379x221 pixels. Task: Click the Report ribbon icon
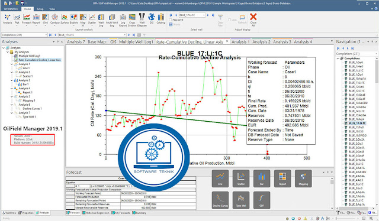coord(36,19)
